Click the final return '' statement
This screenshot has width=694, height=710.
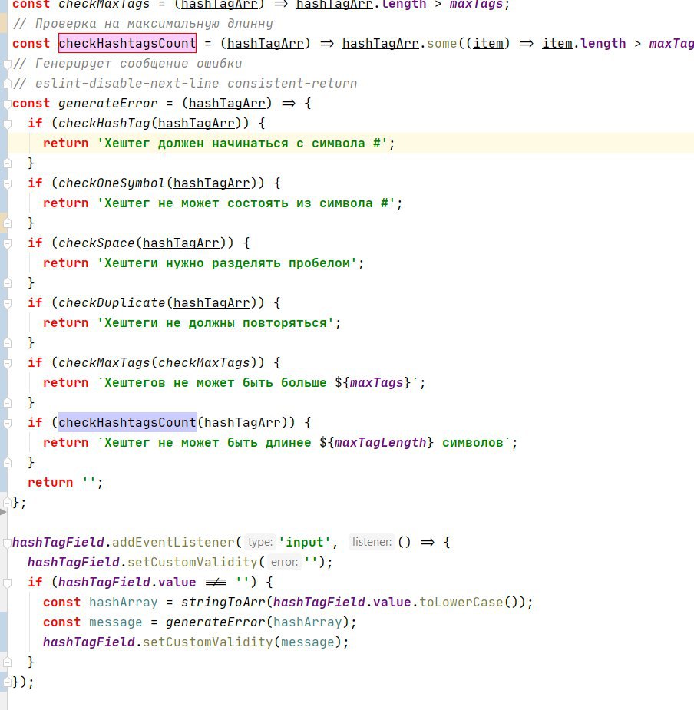point(65,483)
